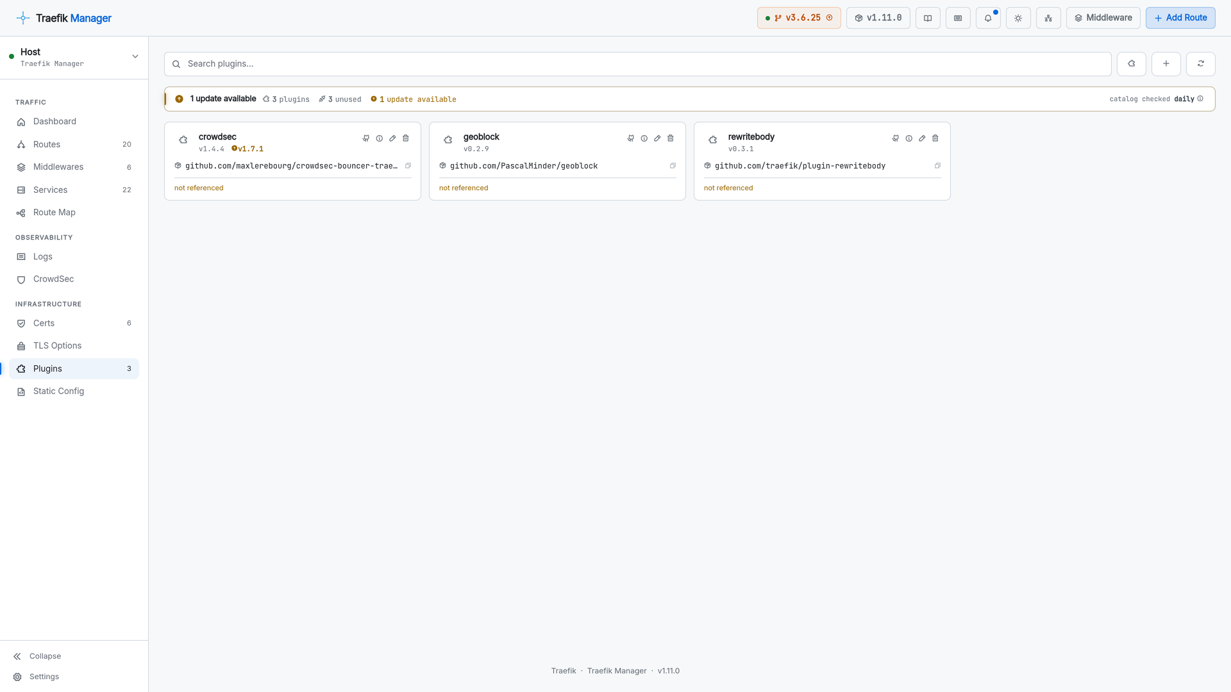Image resolution: width=1231 pixels, height=692 pixels.
Task: Show info for the geoblock plugin
Action: coord(644,138)
